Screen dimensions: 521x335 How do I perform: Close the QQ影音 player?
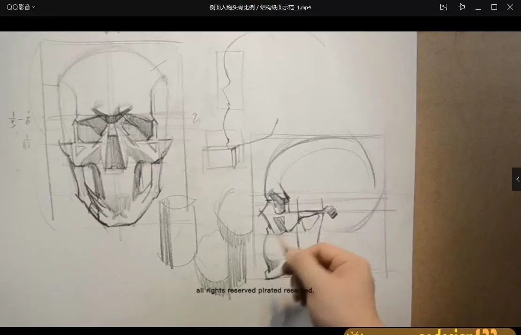510,7
